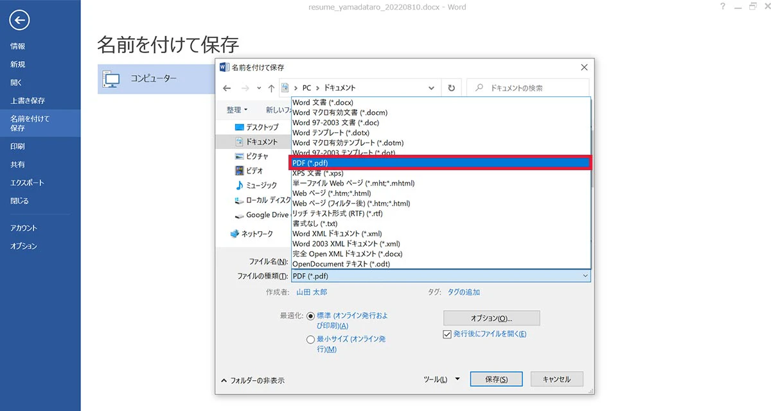Choose Word 文書 (*.docx) file type
Image resolution: width=771 pixels, height=411 pixels.
pos(441,102)
